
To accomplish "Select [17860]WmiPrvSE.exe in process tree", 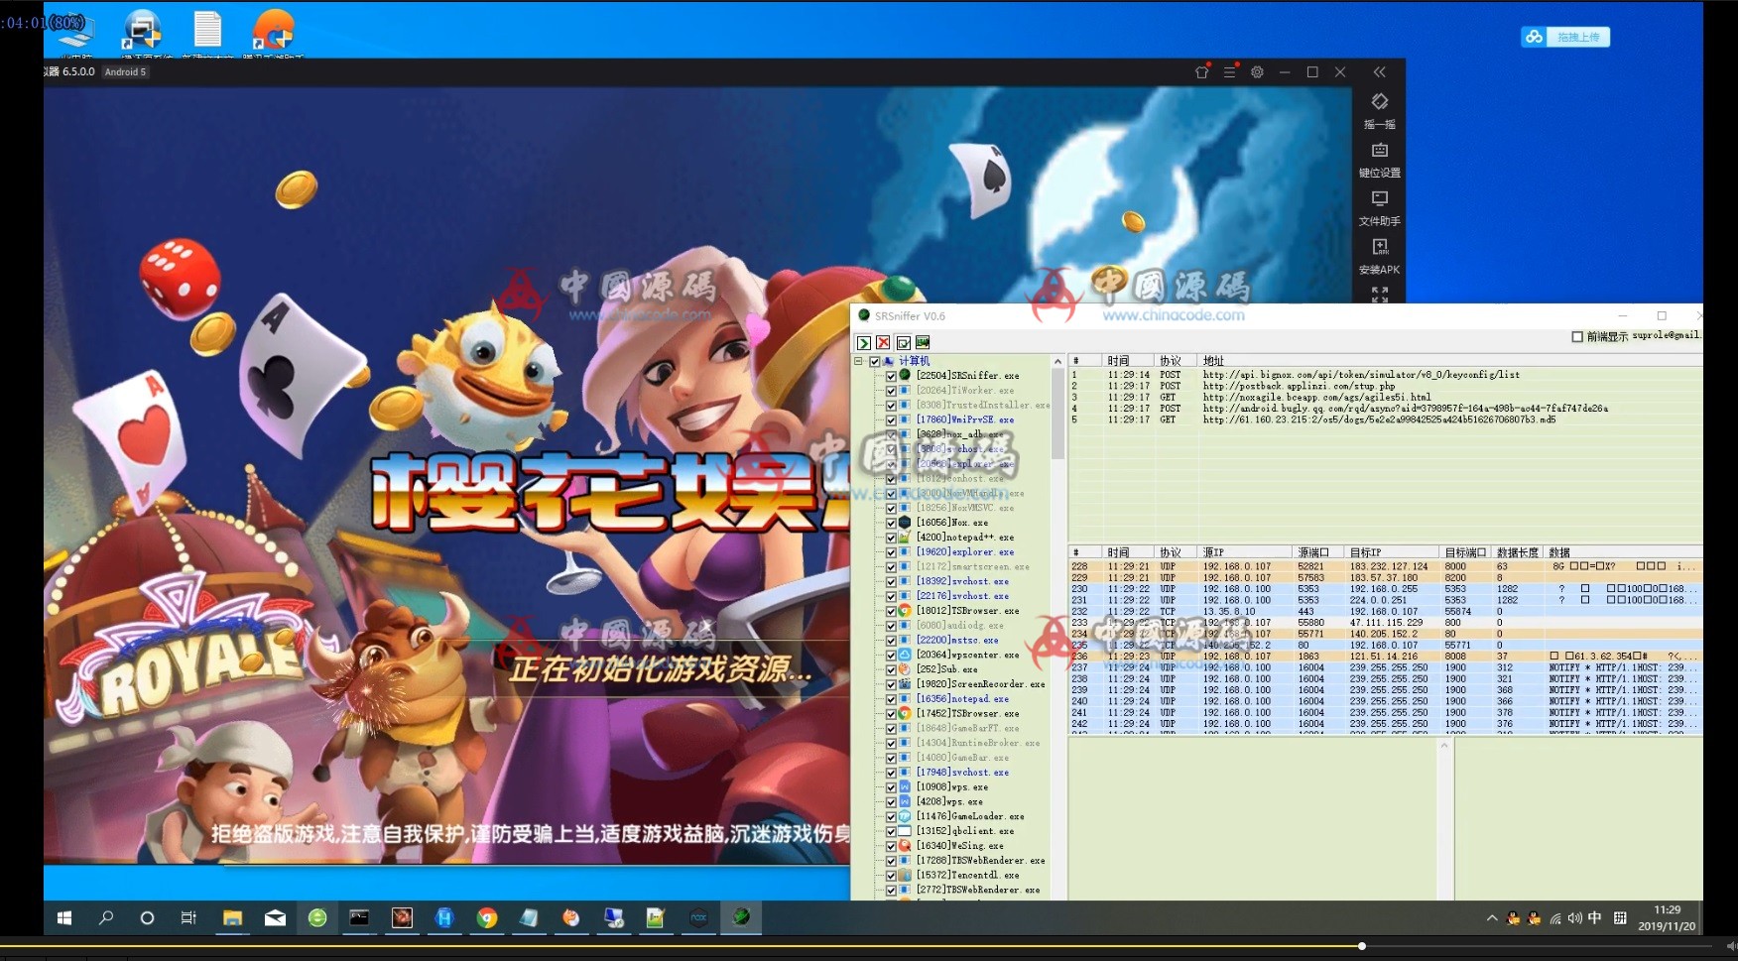I will [964, 420].
